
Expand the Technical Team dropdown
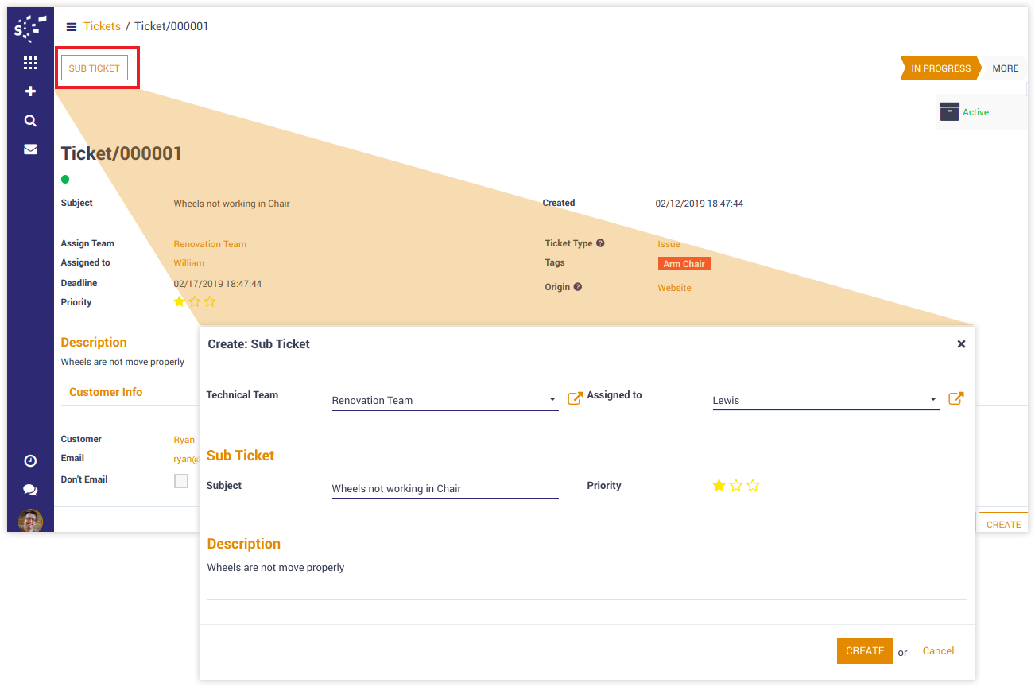[552, 399]
